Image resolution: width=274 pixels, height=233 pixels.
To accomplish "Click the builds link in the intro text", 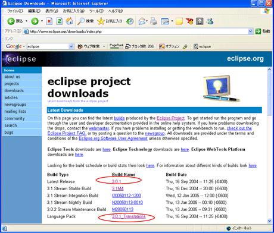I will 119,118.
